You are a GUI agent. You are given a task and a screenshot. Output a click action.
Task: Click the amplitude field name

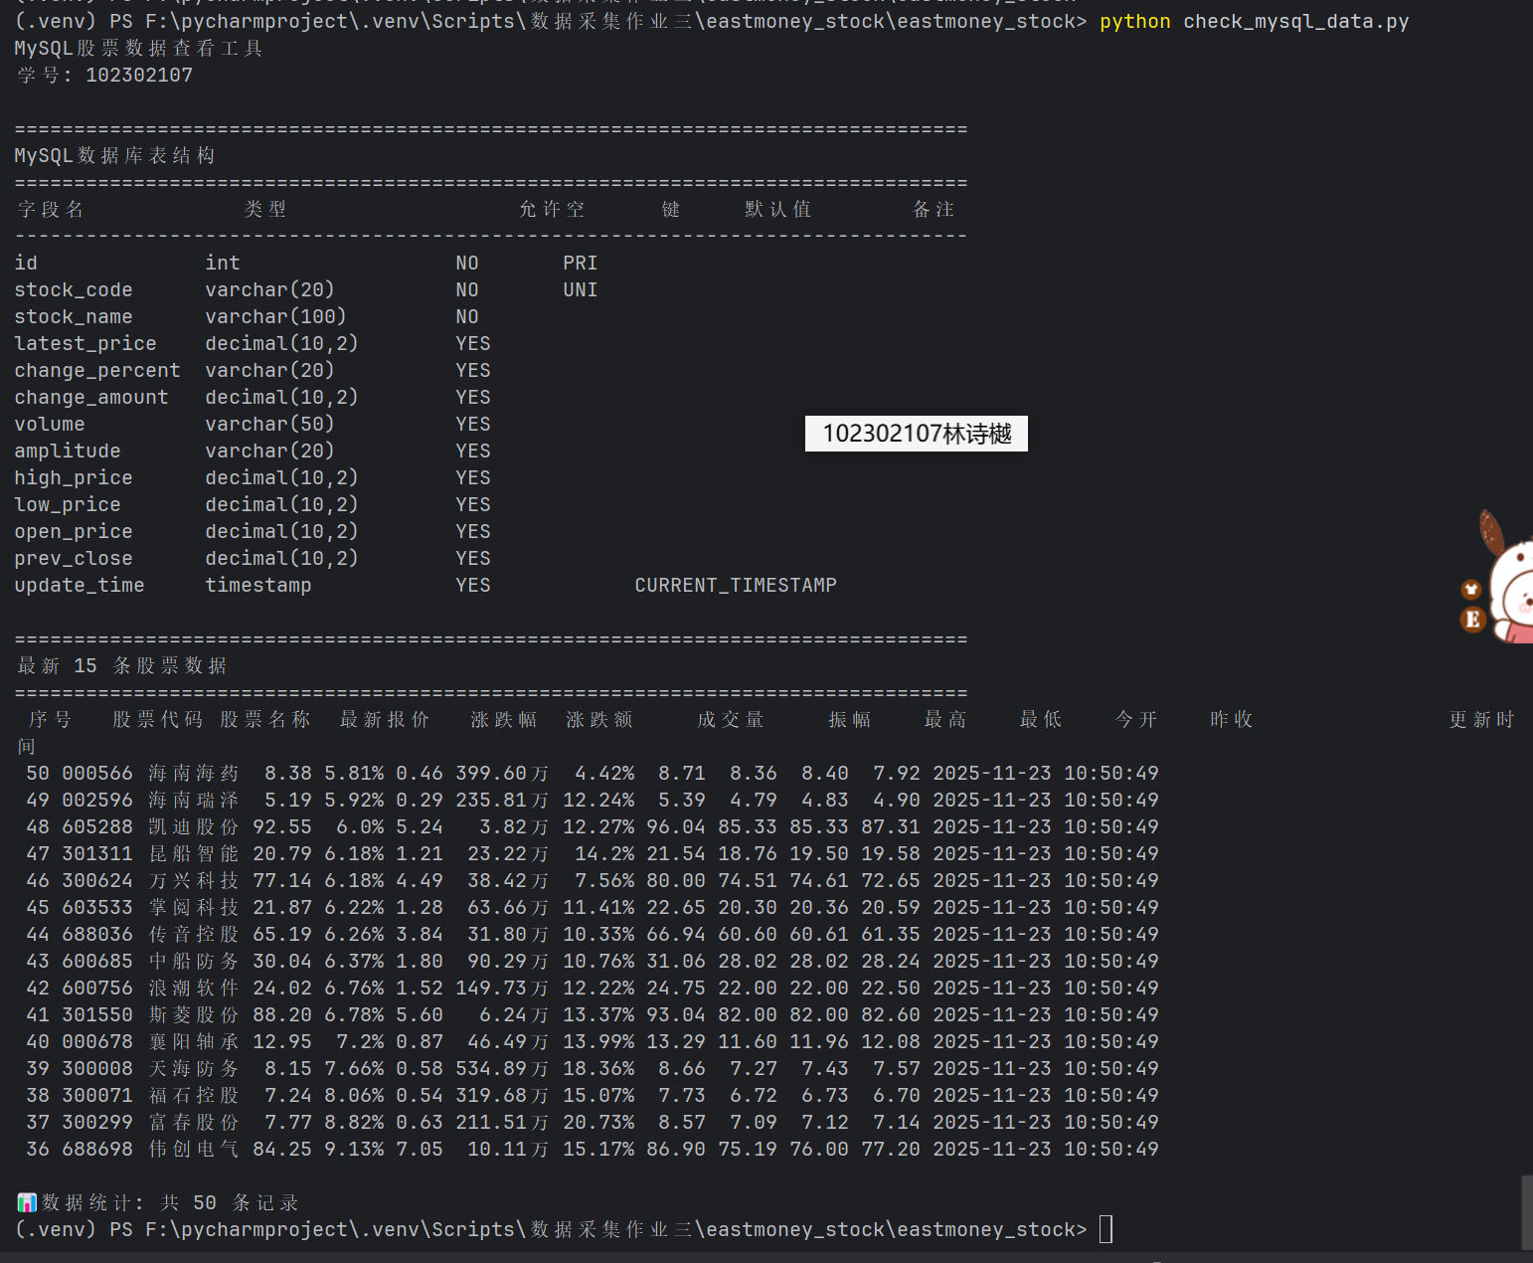coord(68,451)
